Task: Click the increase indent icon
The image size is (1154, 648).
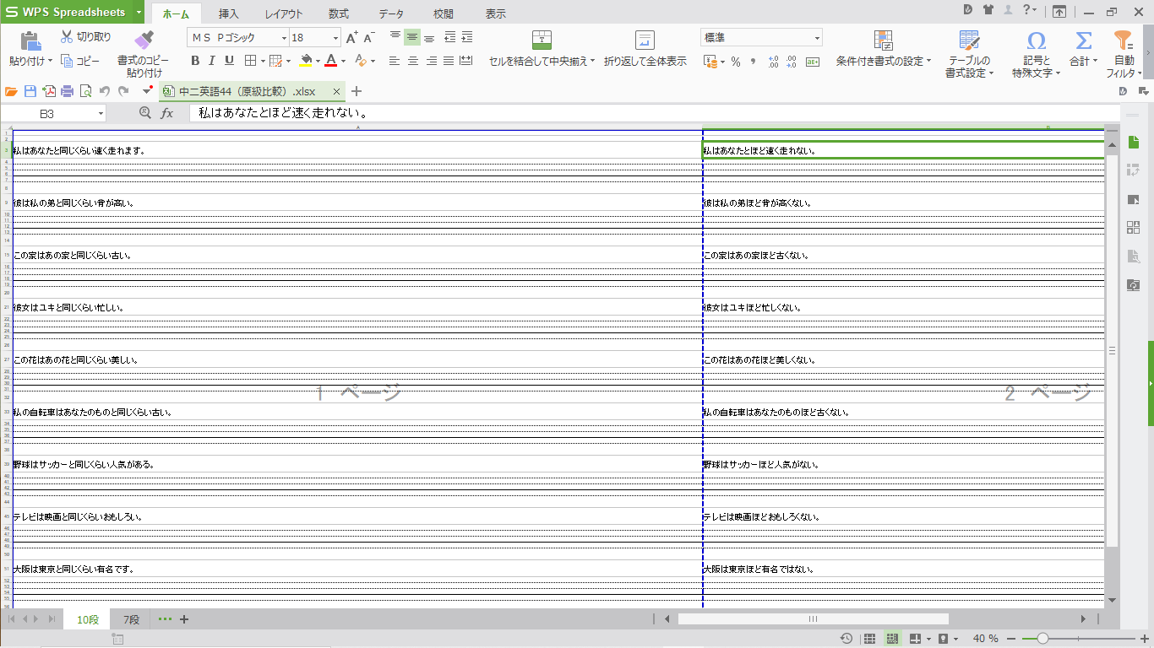Action: tap(466, 37)
